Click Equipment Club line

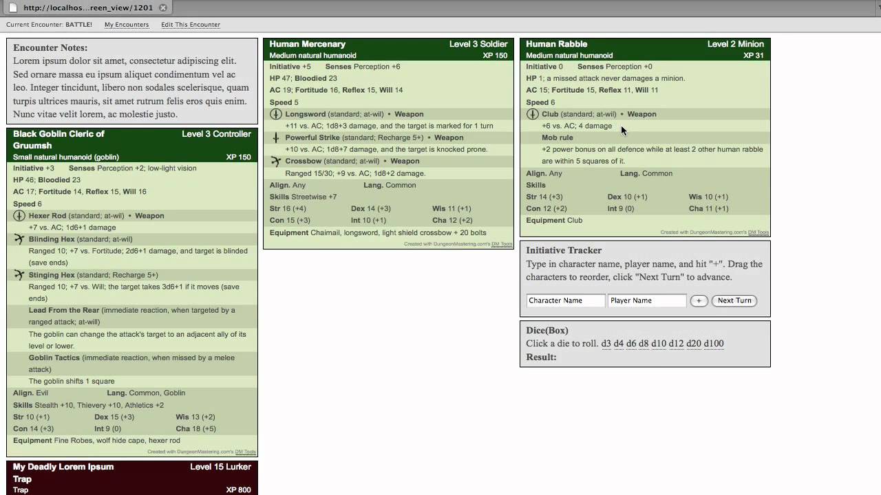(x=554, y=220)
